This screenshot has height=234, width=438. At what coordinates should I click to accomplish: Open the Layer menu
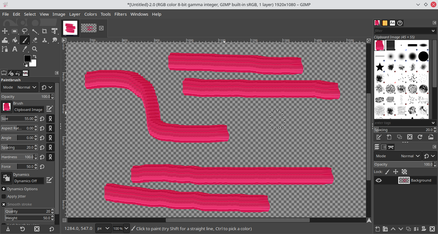pos(75,14)
